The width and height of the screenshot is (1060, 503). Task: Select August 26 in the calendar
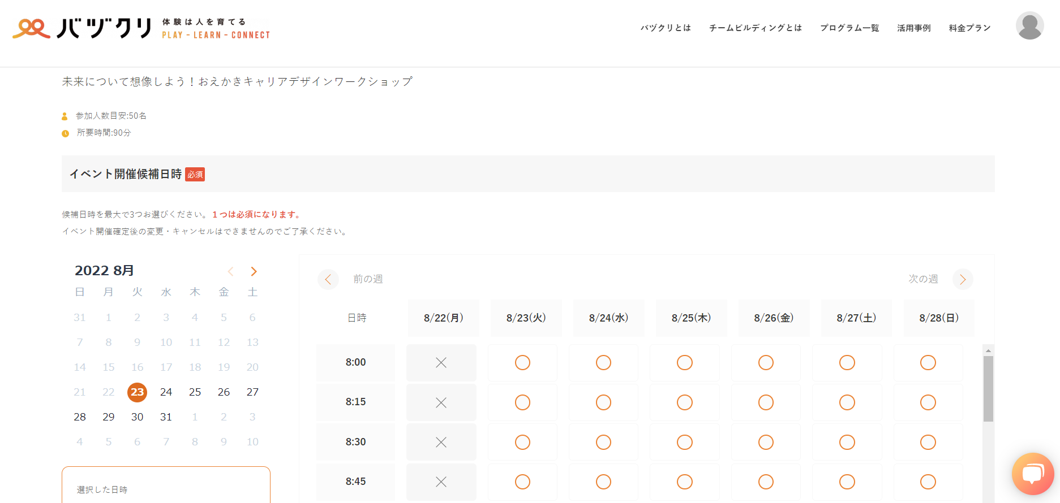point(224,392)
